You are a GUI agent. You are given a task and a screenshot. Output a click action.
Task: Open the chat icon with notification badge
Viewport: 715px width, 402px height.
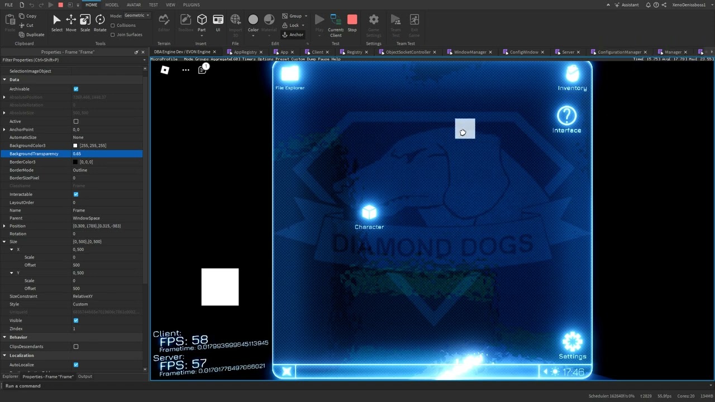[202, 70]
